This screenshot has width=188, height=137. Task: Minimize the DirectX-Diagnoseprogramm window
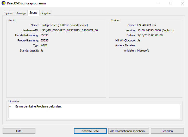coord(159,3)
